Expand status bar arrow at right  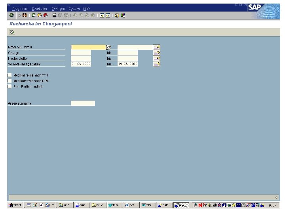click(x=276, y=197)
